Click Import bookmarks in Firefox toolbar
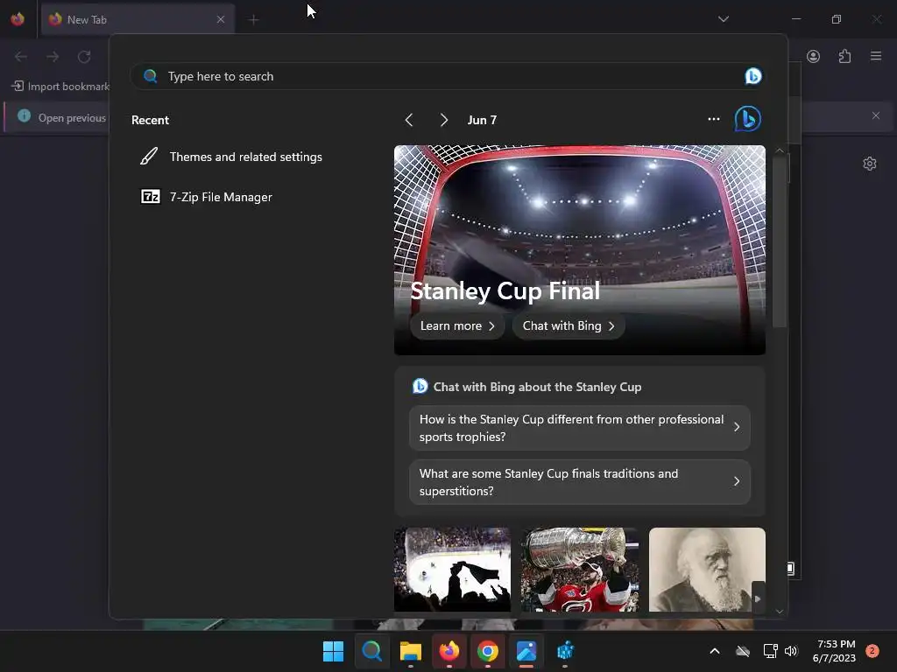Image resolution: width=897 pixels, height=672 pixels. [60, 87]
